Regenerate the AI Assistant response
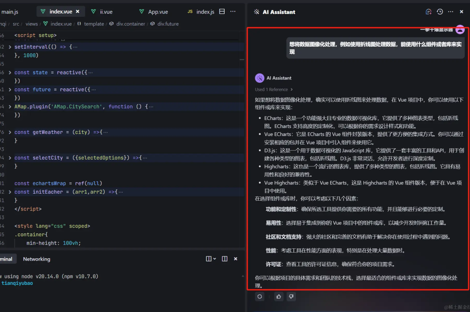Screen dimensions: 470x312 259,297
